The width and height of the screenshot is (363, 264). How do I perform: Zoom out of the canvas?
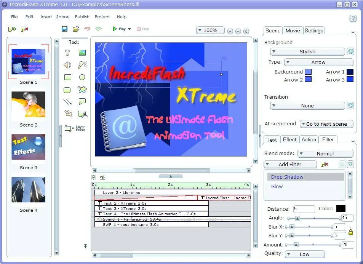pos(238,31)
